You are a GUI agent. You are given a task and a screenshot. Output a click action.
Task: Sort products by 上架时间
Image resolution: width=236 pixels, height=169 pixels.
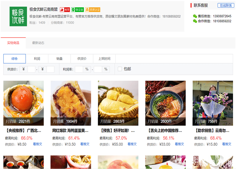[104, 59]
